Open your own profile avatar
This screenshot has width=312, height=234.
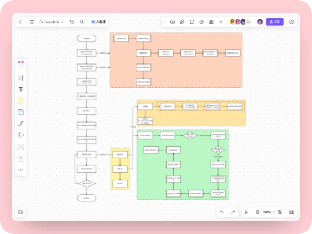(260, 22)
